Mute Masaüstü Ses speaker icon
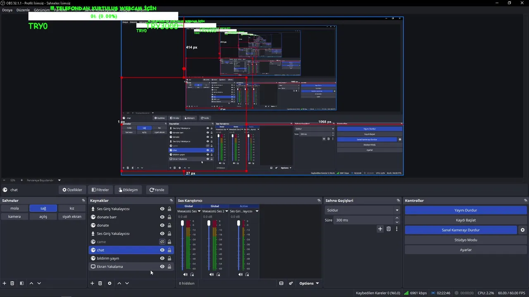The width and height of the screenshot is (529, 297). click(x=185, y=274)
